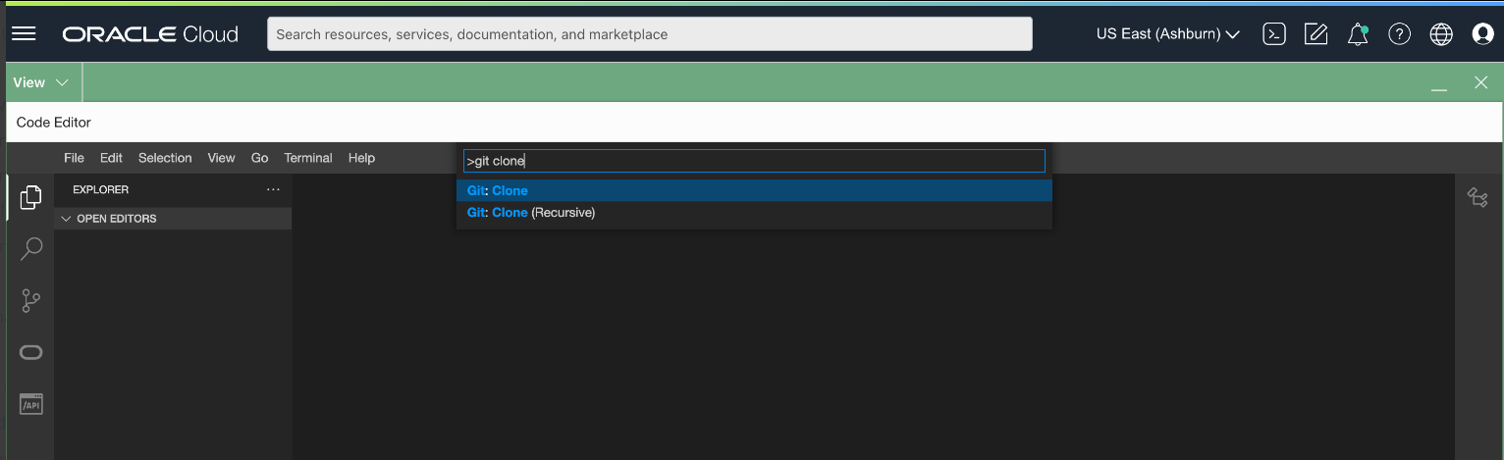Select the Git: Clone (Recursive) command
The width and height of the screenshot is (1504, 460).
coord(754,212)
